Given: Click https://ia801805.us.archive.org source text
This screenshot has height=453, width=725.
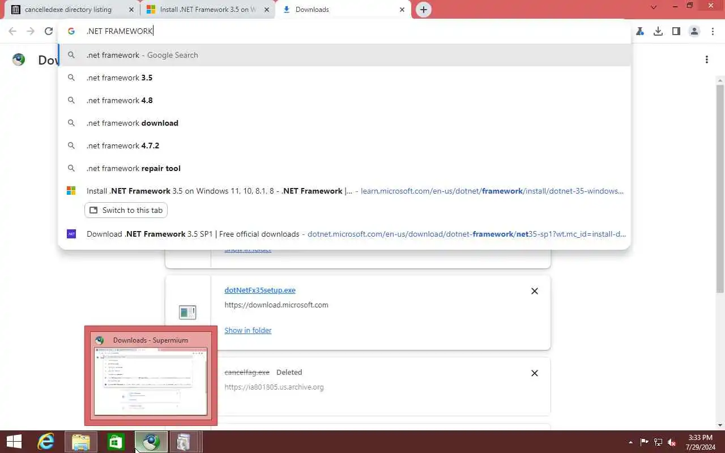Looking at the screenshot, I should pyautogui.click(x=274, y=387).
